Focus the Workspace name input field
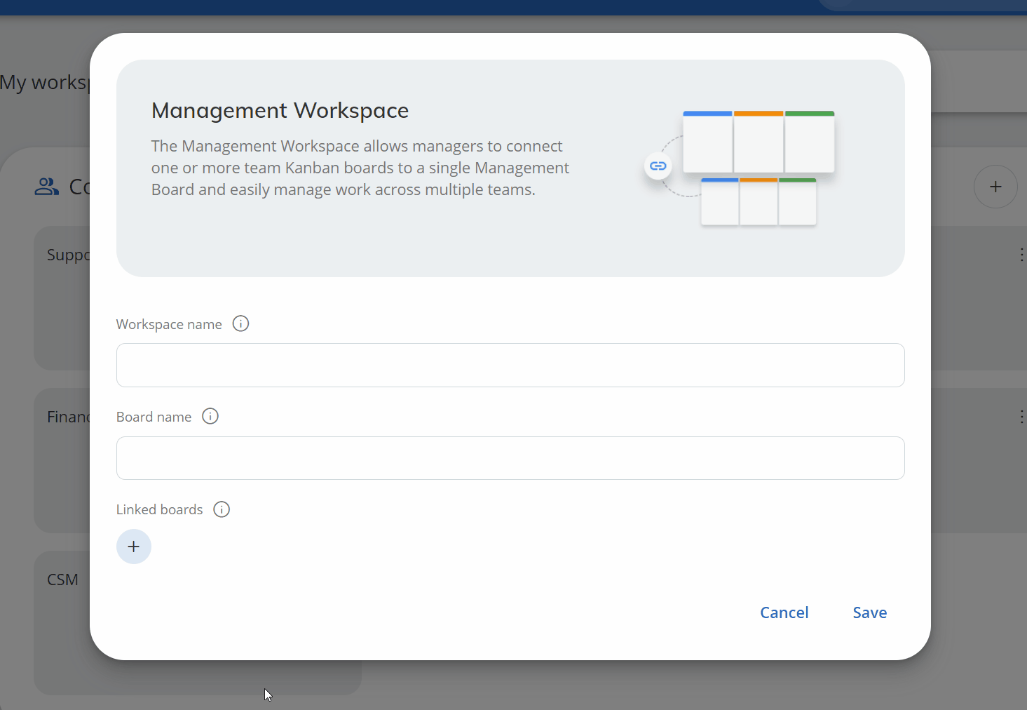This screenshot has width=1027, height=710. [x=510, y=365]
